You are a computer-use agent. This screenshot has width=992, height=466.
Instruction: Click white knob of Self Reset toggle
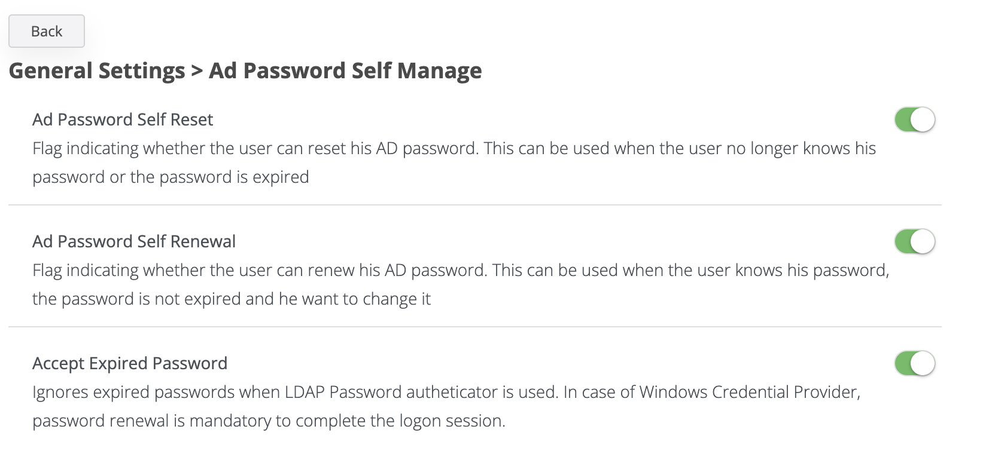click(x=923, y=119)
